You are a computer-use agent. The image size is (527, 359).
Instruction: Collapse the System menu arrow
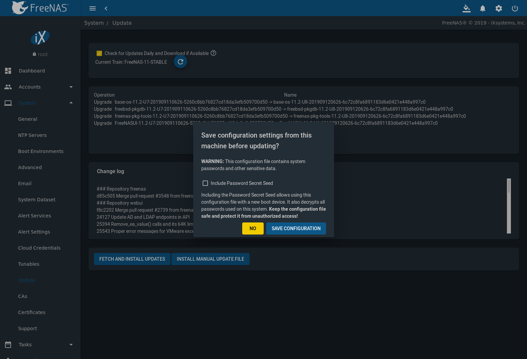[x=71, y=103]
